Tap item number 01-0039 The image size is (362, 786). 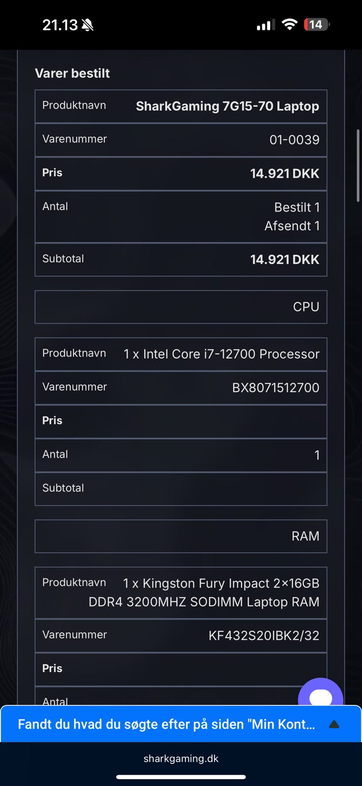pyautogui.click(x=294, y=140)
